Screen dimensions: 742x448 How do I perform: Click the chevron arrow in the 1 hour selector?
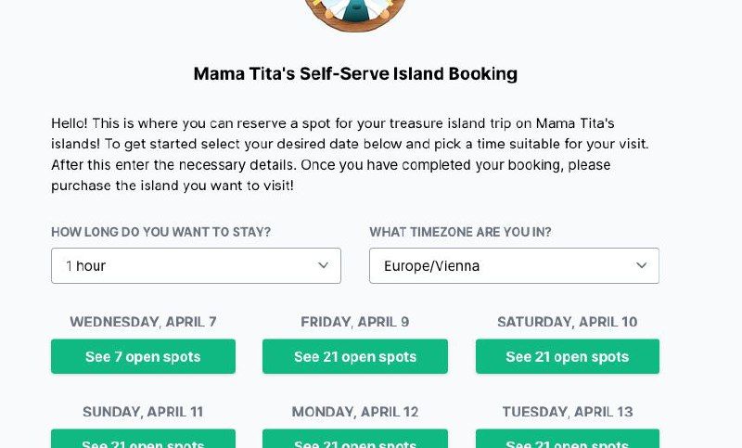click(323, 265)
